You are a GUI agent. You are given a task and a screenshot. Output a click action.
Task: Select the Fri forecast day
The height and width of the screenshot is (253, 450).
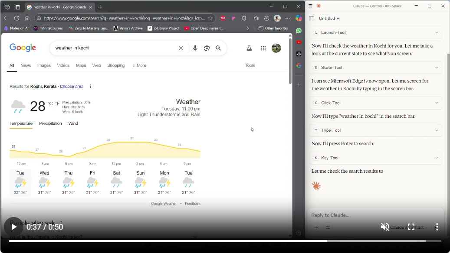click(x=92, y=182)
